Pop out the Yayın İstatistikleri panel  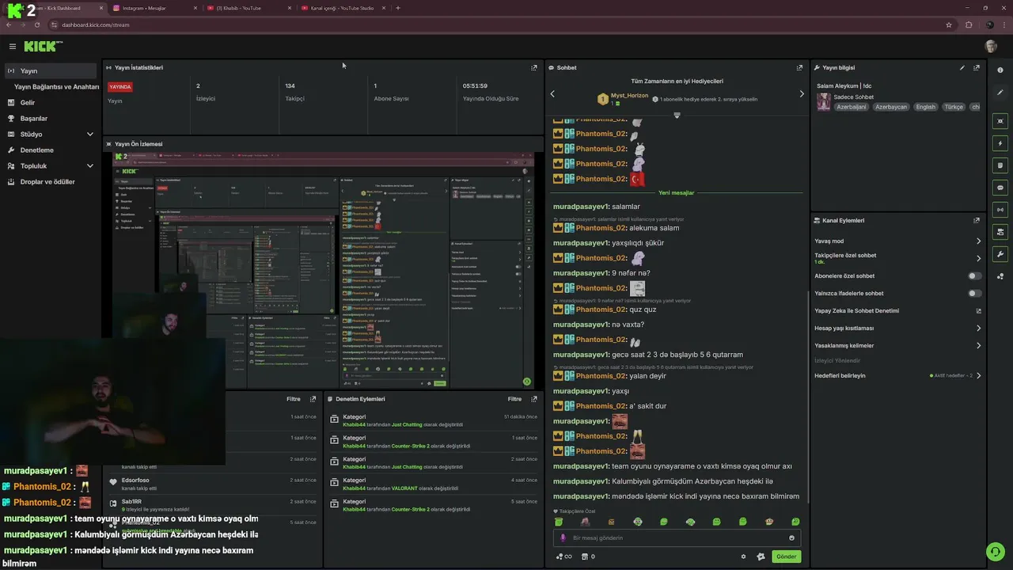click(533, 67)
